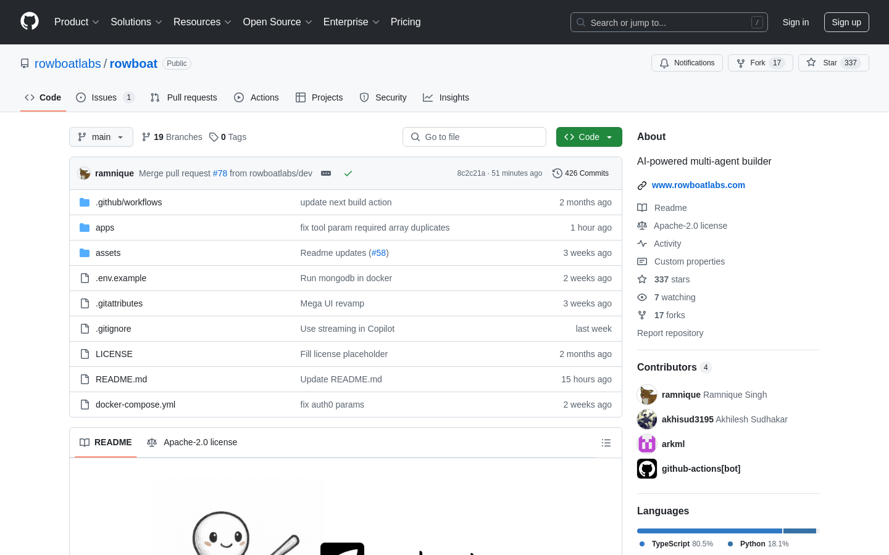View 19 Branches
Viewport: 889px width, 555px height.
pyautogui.click(x=172, y=137)
